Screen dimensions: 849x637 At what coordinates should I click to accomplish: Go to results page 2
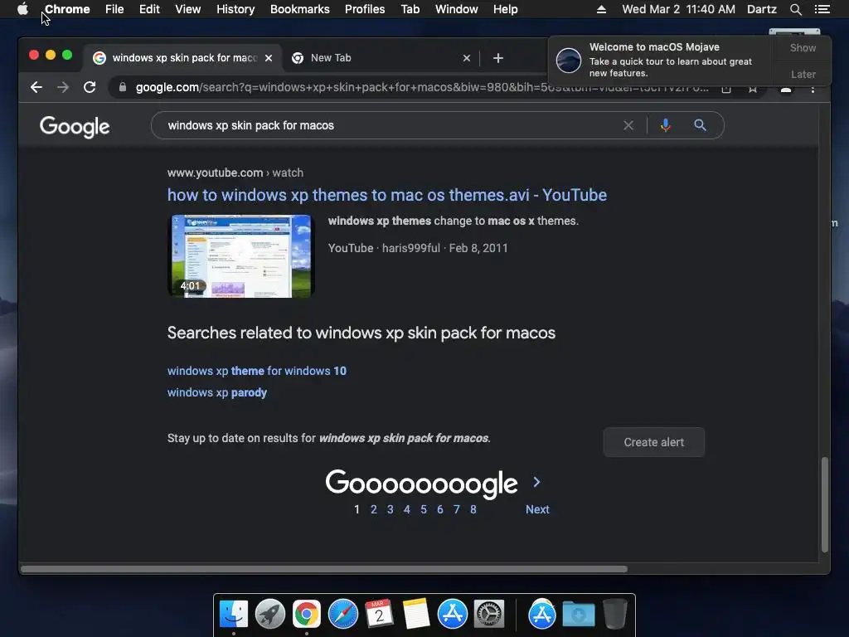click(374, 510)
